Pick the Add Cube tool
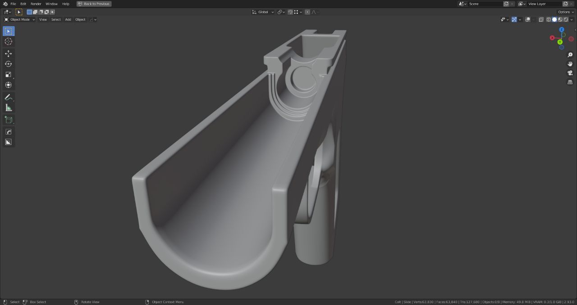577x305 pixels. tap(9, 120)
